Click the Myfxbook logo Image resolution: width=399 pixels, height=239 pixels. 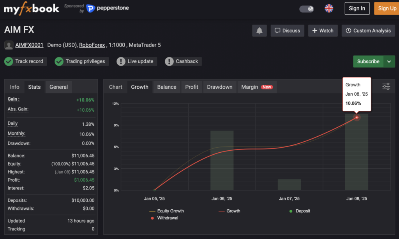[x=32, y=8]
